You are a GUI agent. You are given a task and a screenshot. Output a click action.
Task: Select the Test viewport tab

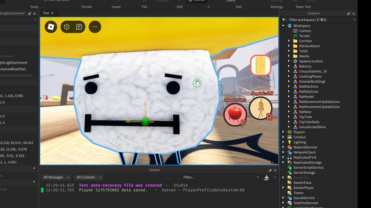(46, 13)
